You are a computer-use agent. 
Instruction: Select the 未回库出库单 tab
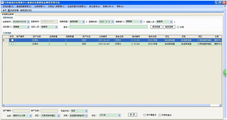[8, 14]
